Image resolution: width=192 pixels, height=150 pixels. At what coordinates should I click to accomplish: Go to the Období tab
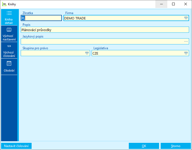click(9, 66)
